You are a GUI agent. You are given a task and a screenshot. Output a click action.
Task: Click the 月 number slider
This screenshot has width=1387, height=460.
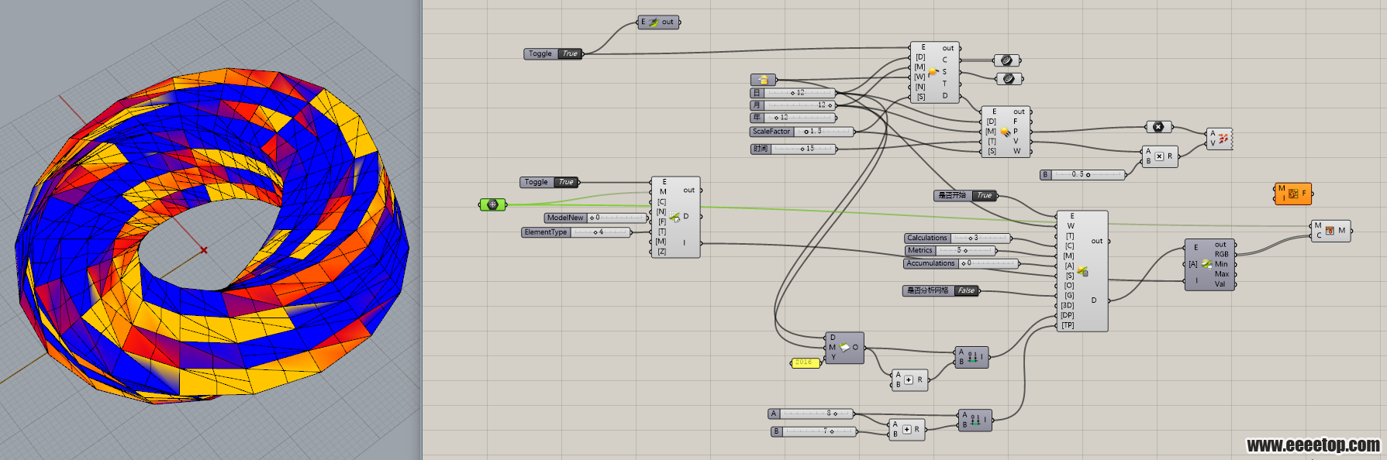(792, 105)
